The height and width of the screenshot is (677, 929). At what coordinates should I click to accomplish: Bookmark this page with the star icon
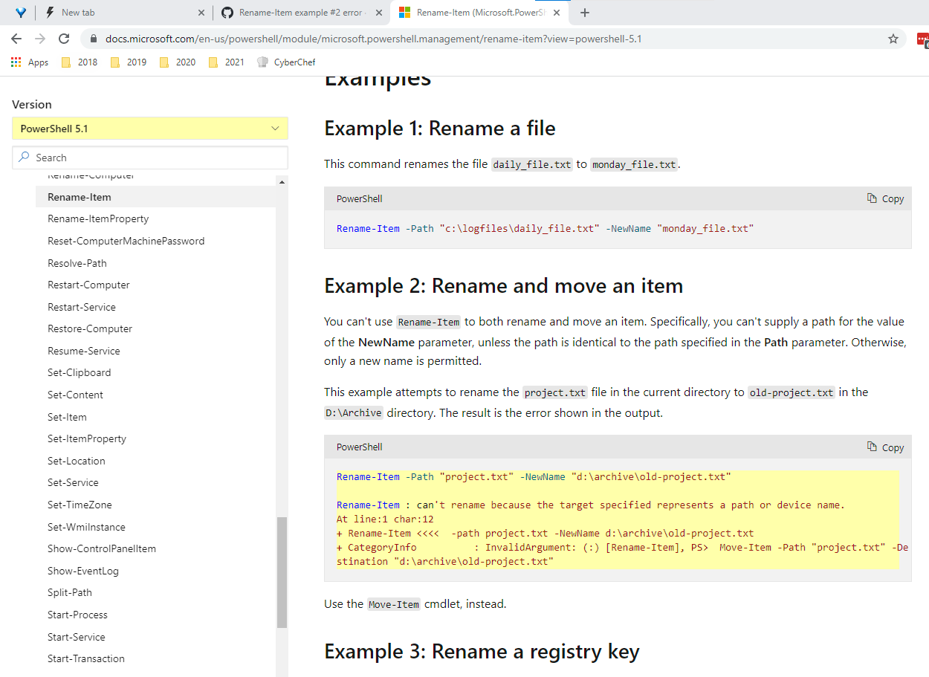pos(893,39)
